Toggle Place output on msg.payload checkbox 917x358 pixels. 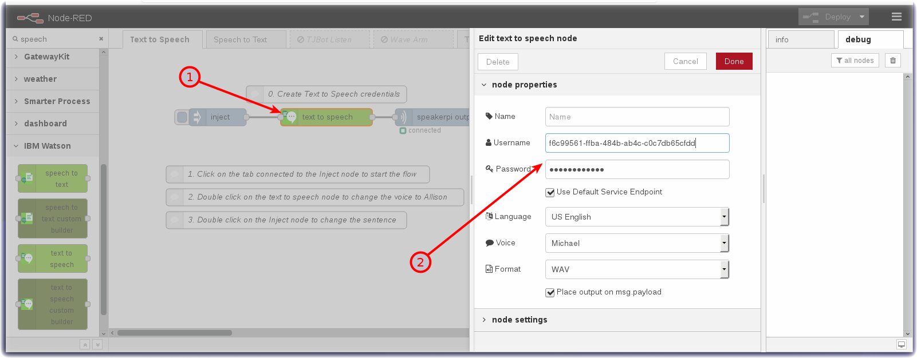(x=550, y=293)
